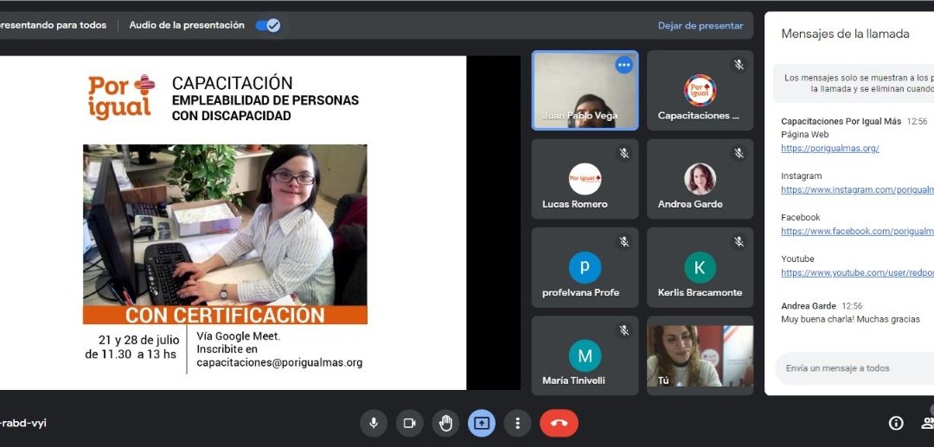934x447 pixels.
Task: Click muted mic icon on Capacitaciones tile
Action: [739, 65]
